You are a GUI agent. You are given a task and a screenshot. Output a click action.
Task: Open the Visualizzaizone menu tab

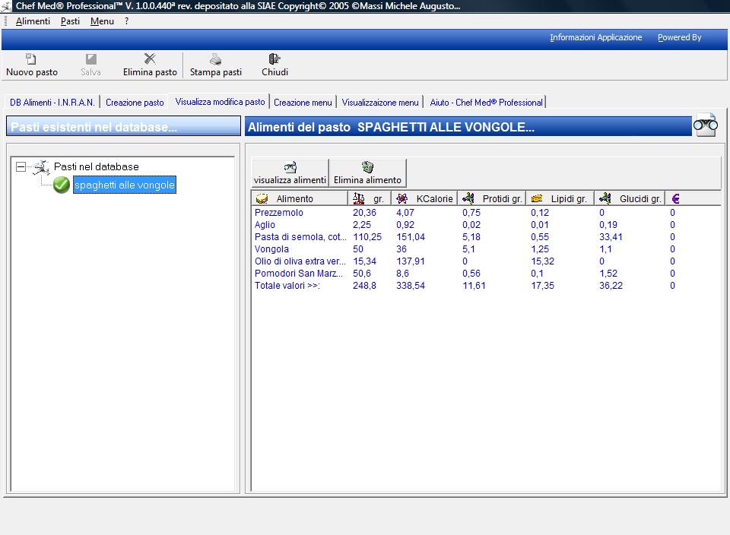pyautogui.click(x=380, y=103)
